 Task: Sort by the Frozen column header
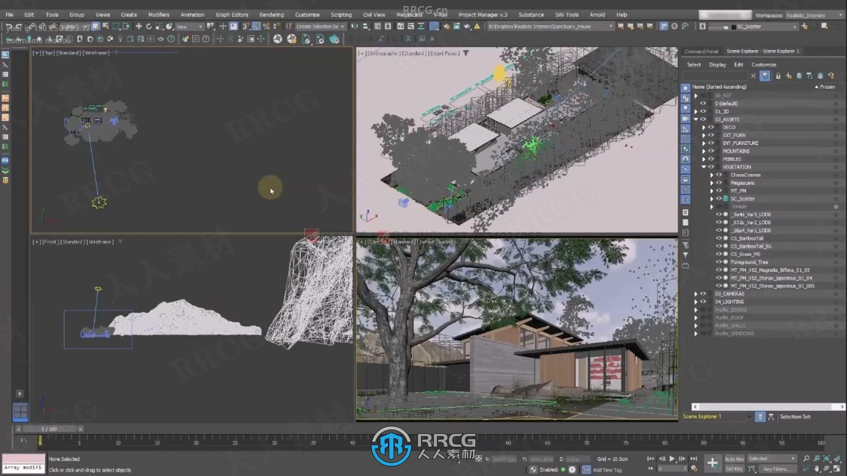click(827, 87)
